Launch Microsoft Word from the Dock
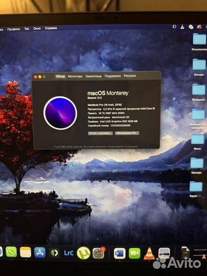The image size is (207, 276). point(120,254)
